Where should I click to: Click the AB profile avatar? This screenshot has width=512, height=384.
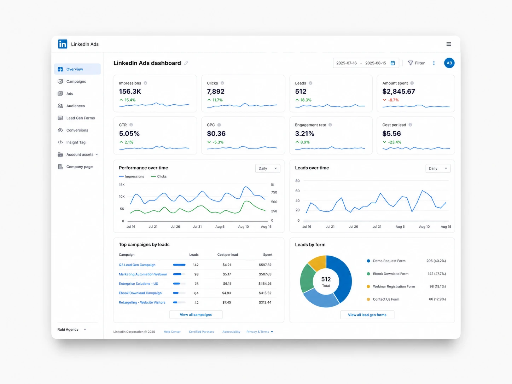(x=449, y=63)
